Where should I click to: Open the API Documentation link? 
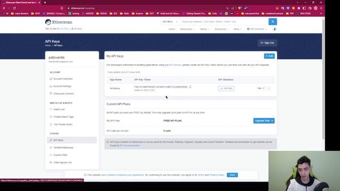(130, 145)
